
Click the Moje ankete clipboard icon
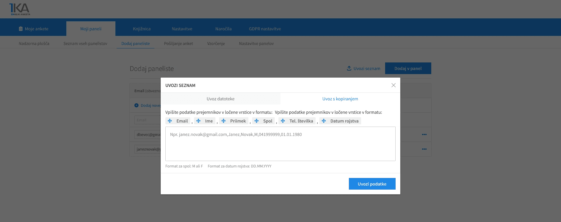tap(21, 29)
